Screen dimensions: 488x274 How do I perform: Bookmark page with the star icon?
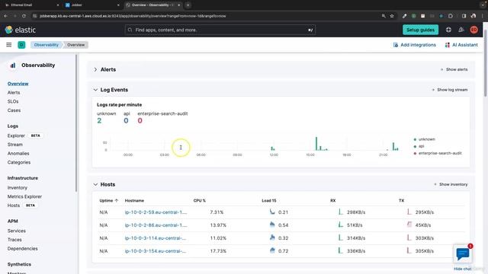pos(392,16)
